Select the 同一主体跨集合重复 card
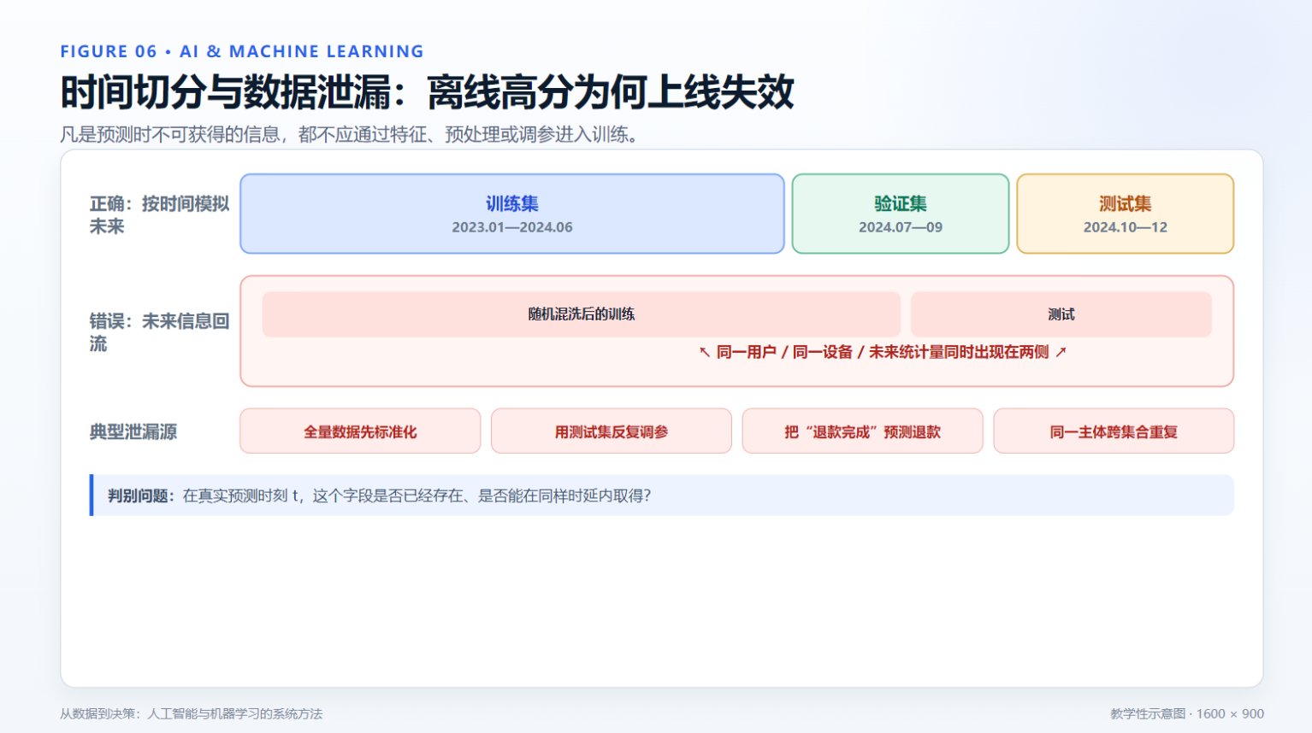The image size is (1312, 733). tap(1114, 431)
